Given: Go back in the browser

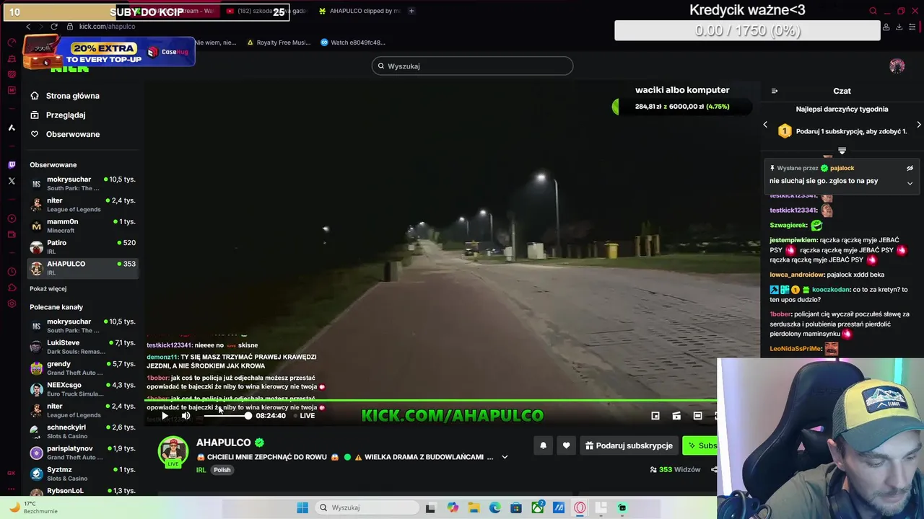Looking at the screenshot, I should [x=28, y=27].
